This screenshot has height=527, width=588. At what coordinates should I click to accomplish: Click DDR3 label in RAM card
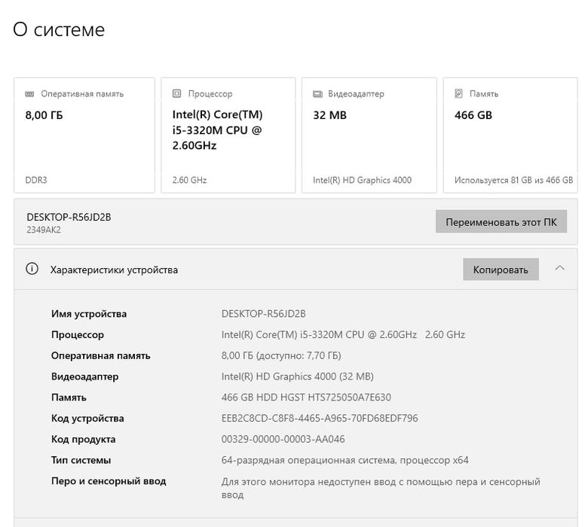point(36,180)
